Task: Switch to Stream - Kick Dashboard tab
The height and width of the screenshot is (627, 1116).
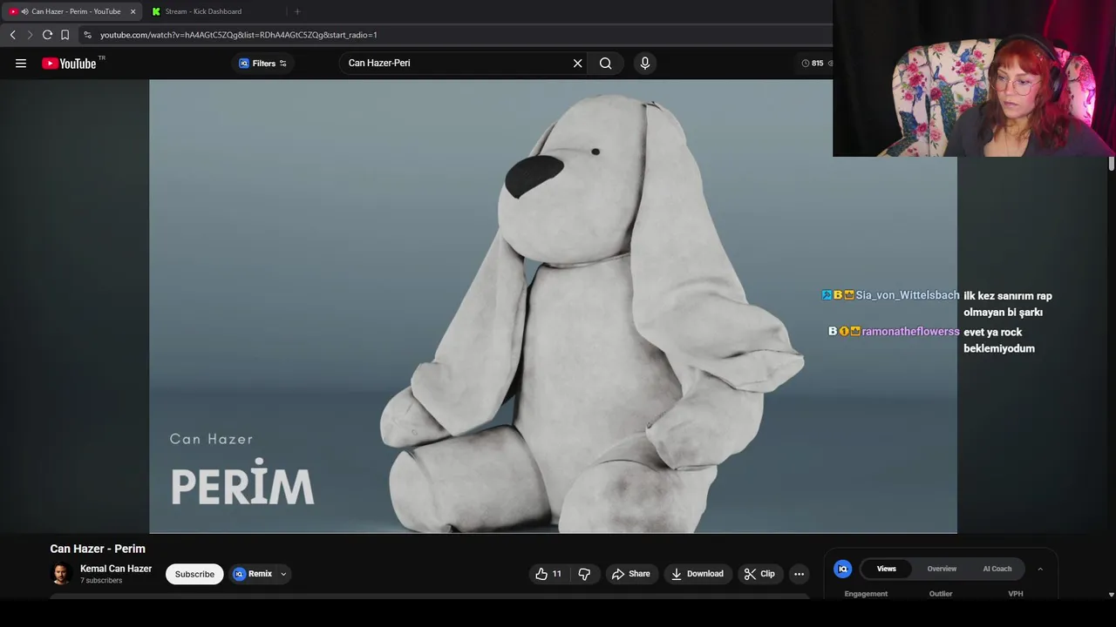Action: [x=203, y=11]
